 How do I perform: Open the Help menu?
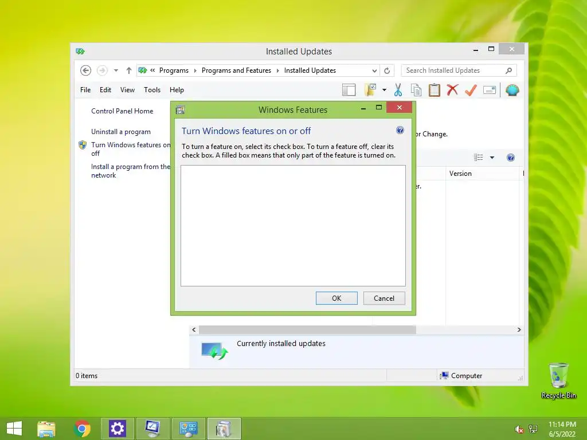177,90
